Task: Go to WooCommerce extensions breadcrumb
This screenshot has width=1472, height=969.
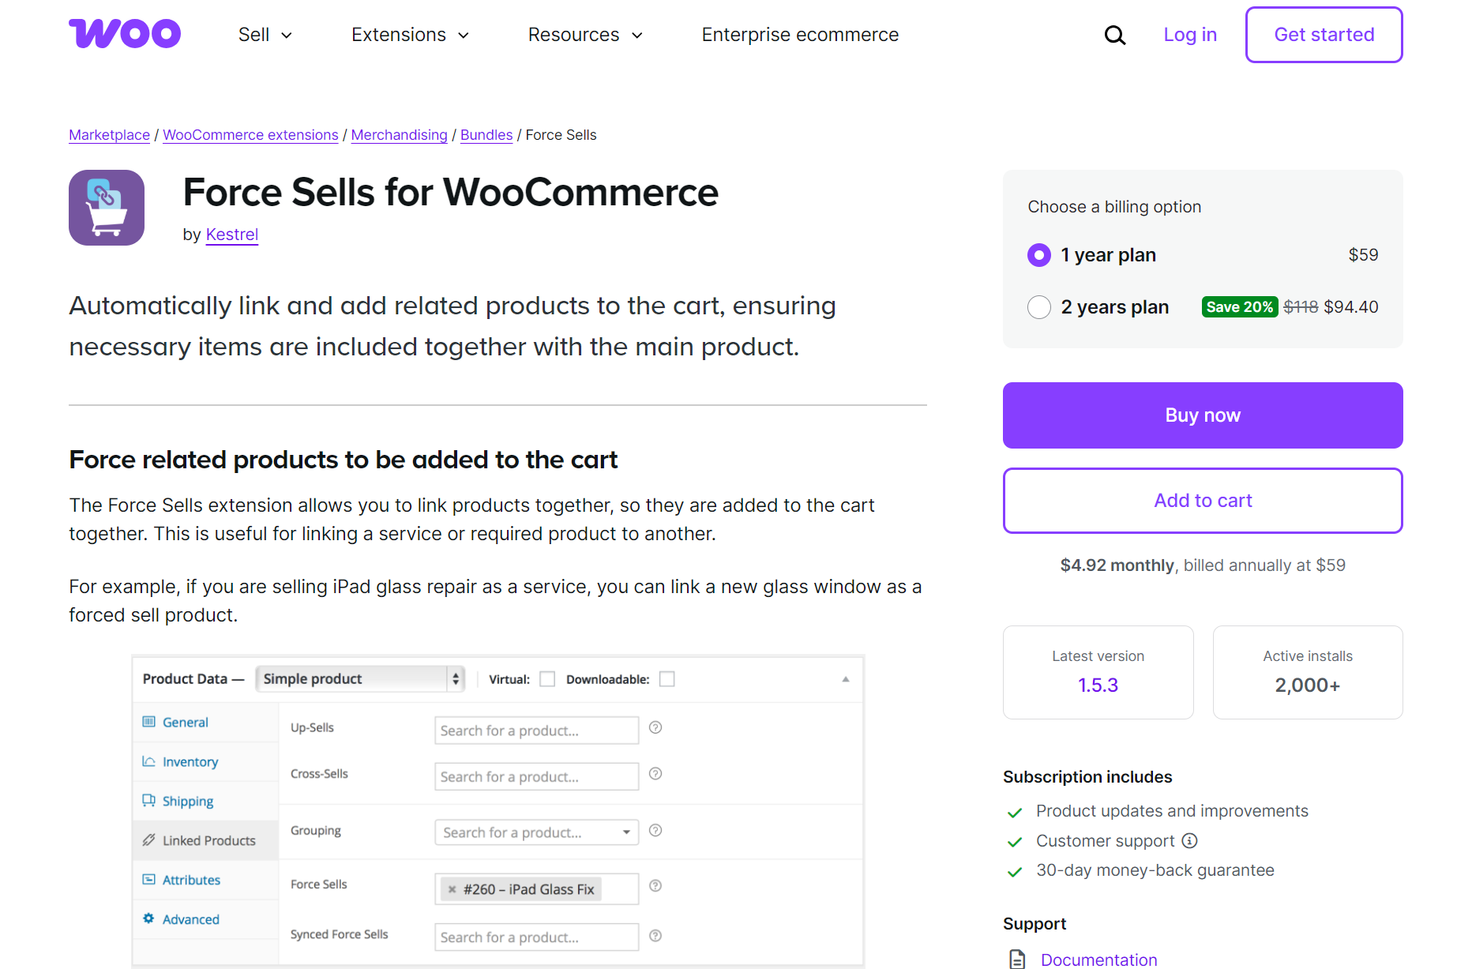Action: click(x=250, y=135)
